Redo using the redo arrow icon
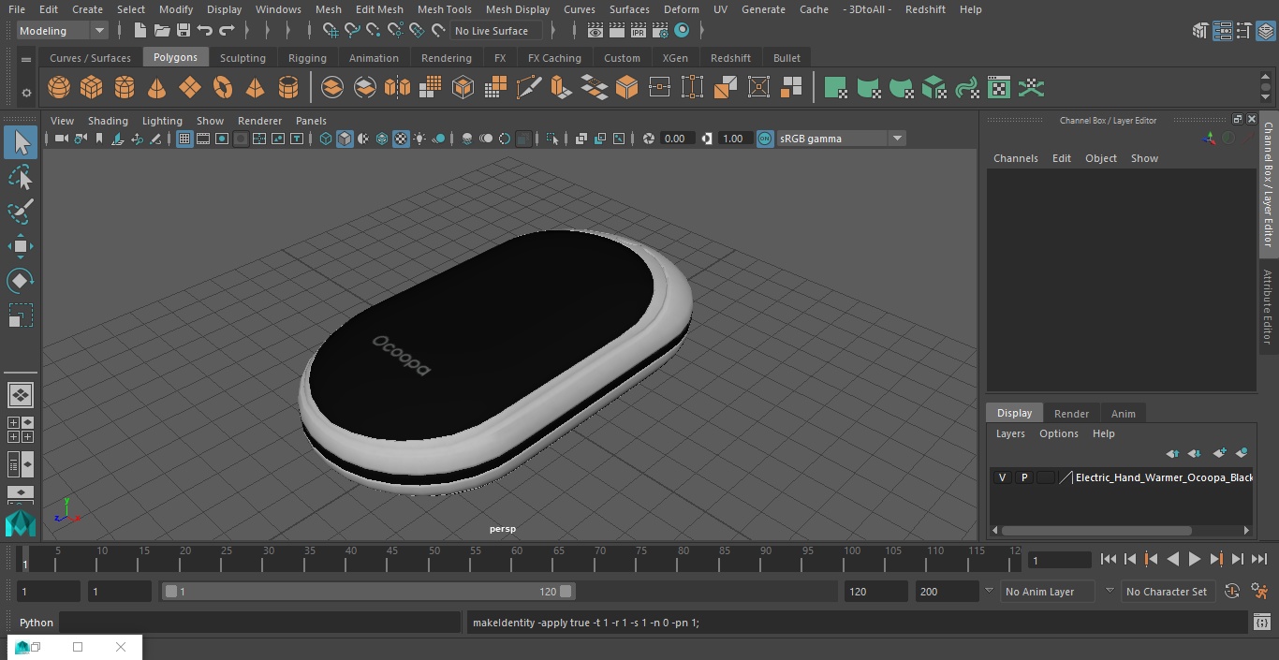1279x660 pixels. 227,31
